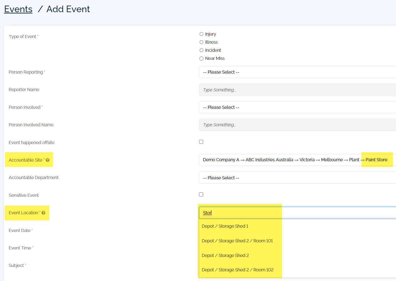Enable the Event happened offsite checkbox
The height and width of the screenshot is (281, 396).
click(201, 141)
